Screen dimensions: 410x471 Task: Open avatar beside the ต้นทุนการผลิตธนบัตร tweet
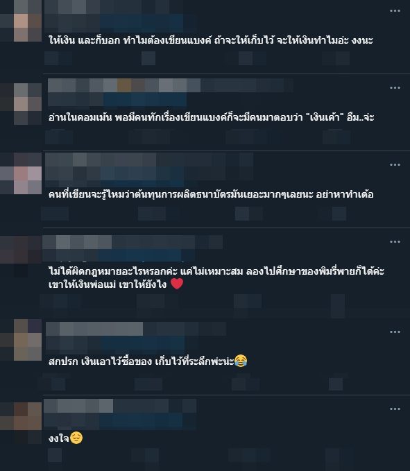point(28,173)
